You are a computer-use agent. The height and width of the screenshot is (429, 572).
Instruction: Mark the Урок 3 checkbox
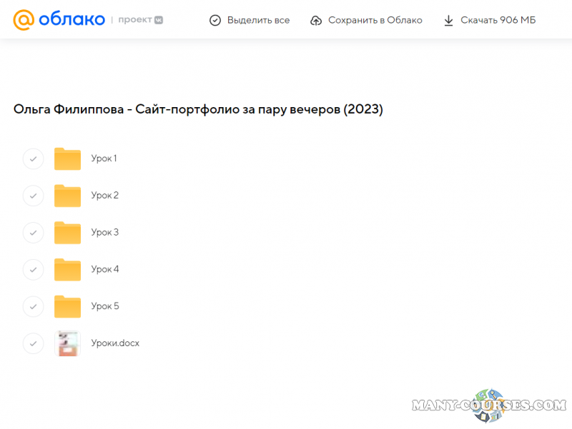tap(33, 233)
